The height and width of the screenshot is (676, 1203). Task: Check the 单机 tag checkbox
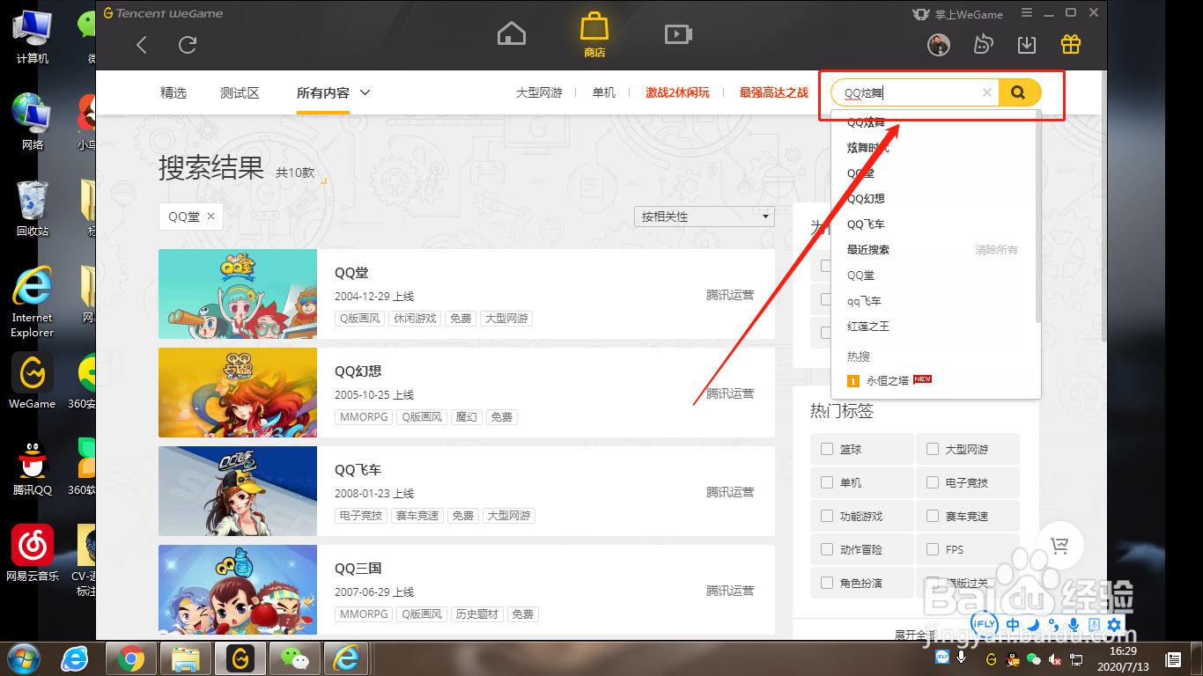pyautogui.click(x=827, y=482)
